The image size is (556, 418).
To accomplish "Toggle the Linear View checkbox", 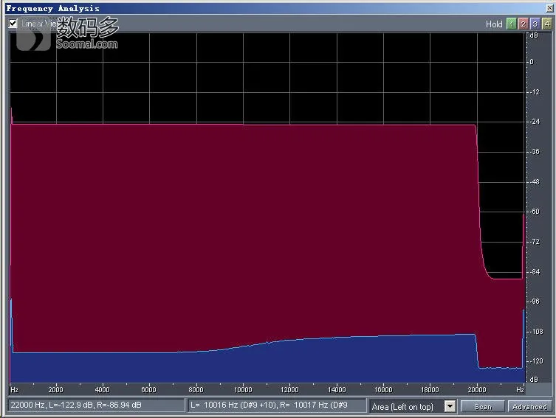I will click(13, 24).
